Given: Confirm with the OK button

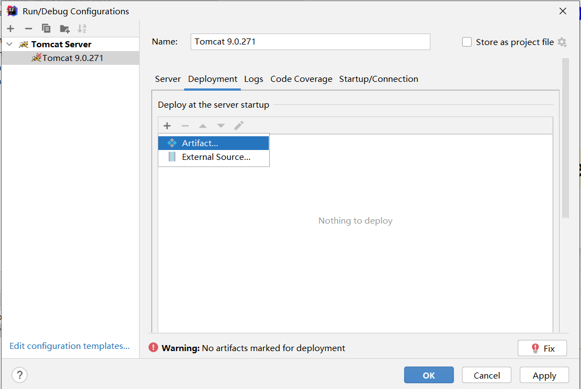Looking at the screenshot, I should tap(429, 375).
